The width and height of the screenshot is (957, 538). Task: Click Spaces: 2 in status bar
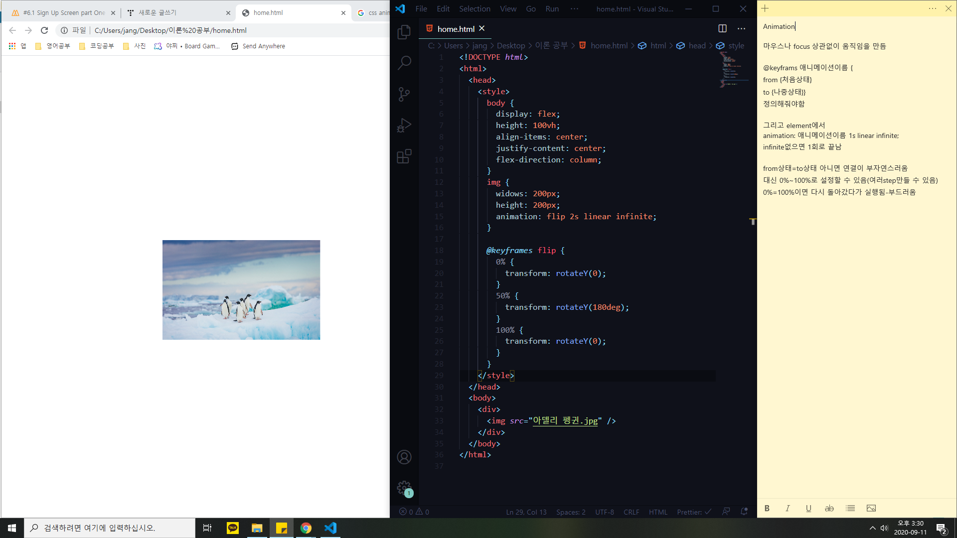tap(571, 512)
